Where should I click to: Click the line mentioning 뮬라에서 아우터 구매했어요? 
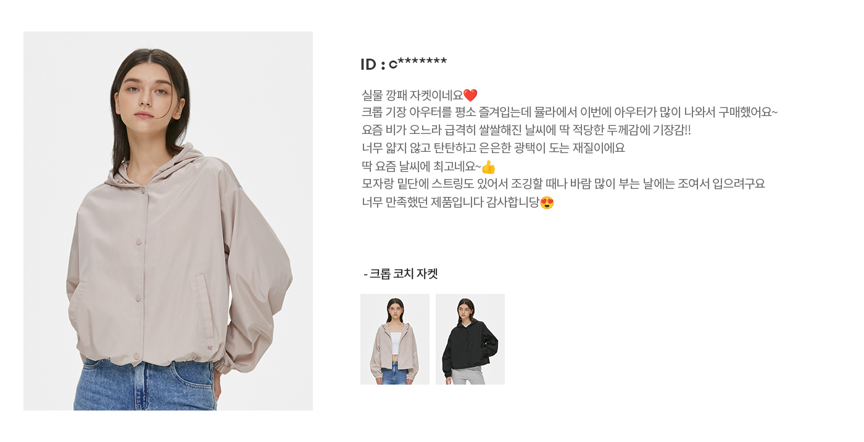pyautogui.click(x=570, y=113)
